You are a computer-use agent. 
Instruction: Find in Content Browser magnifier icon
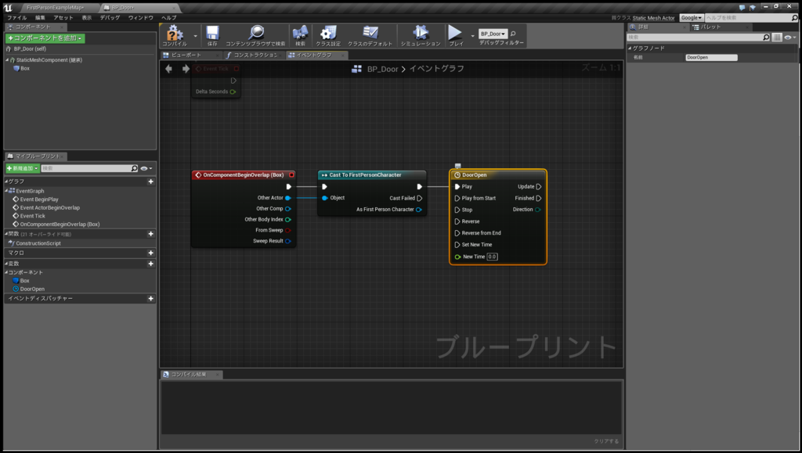[256, 33]
